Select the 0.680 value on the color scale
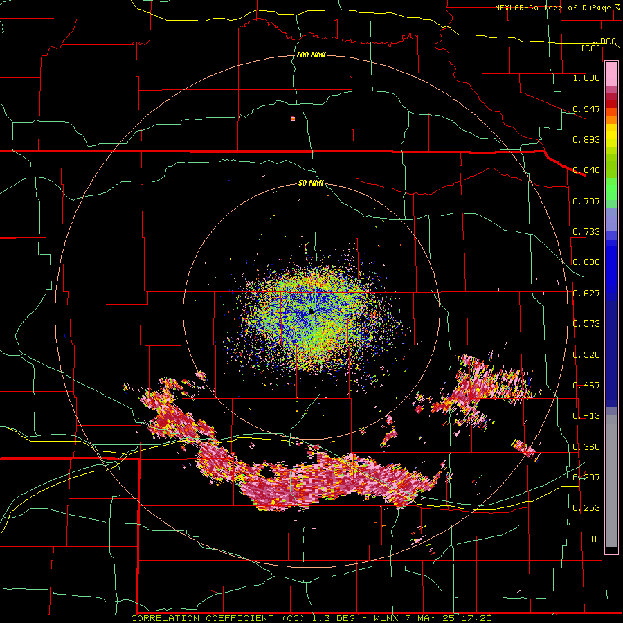623x623 pixels. [586, 262]
